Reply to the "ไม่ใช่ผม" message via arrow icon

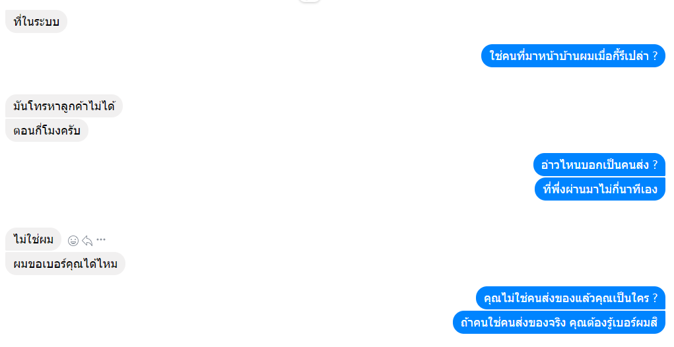[x=87, y=241]
